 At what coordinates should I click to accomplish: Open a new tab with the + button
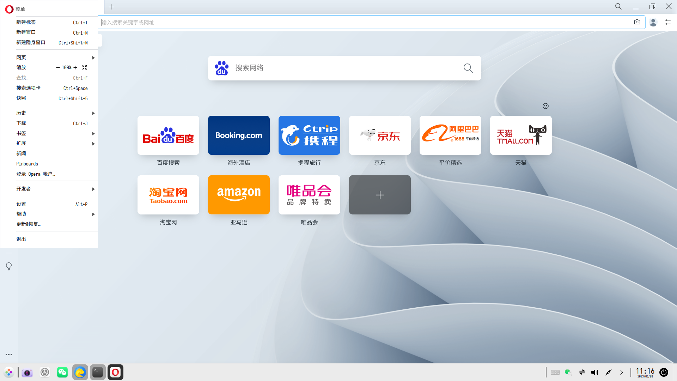click(111, 7)
